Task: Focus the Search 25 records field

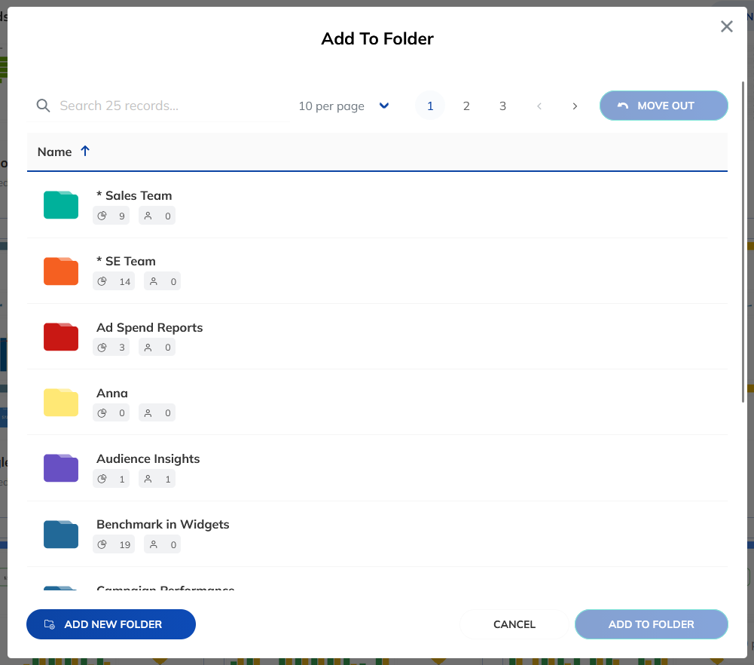Action: [159, 106]
